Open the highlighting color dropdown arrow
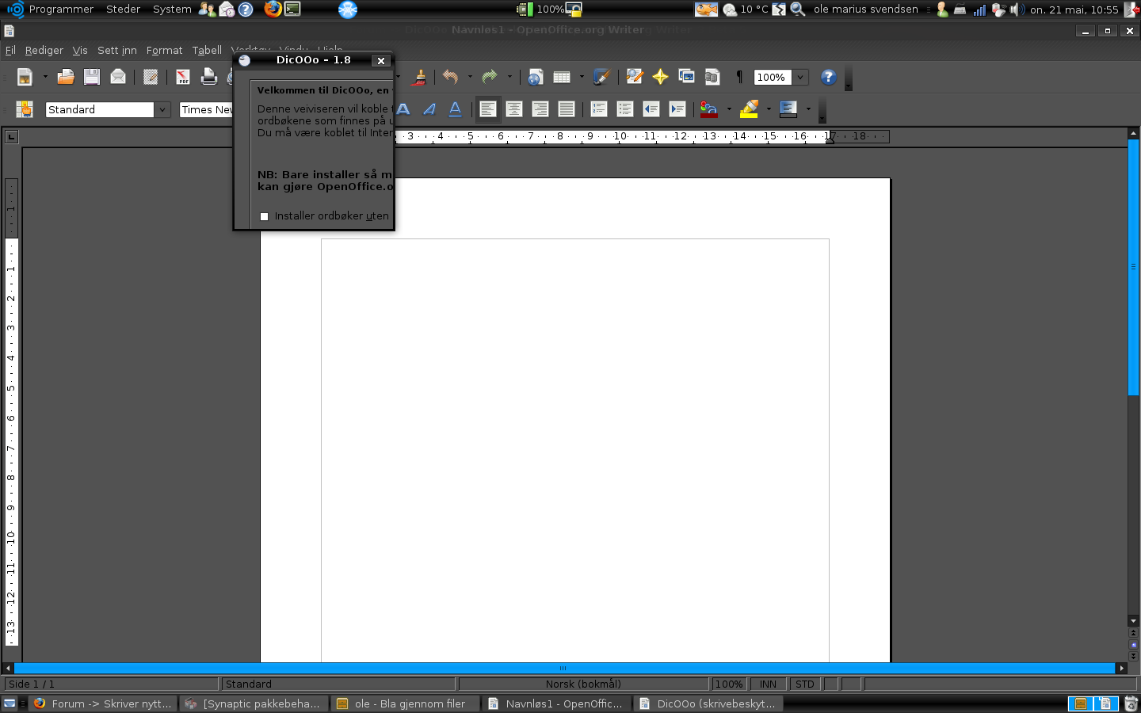This screenshot has width=1141, height=713. coord(769,109)
